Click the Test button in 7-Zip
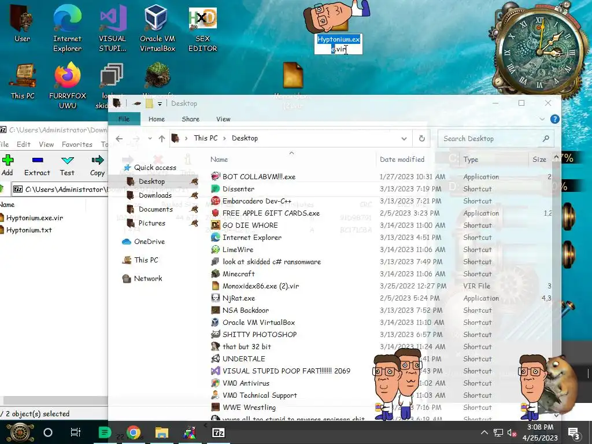The height and width of the screenshot is (444, 592). [x=67, y=165]
